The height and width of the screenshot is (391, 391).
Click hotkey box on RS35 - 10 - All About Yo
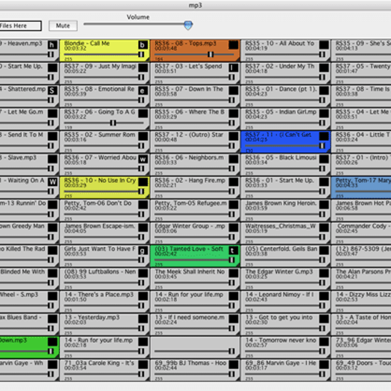pos(324,45)
